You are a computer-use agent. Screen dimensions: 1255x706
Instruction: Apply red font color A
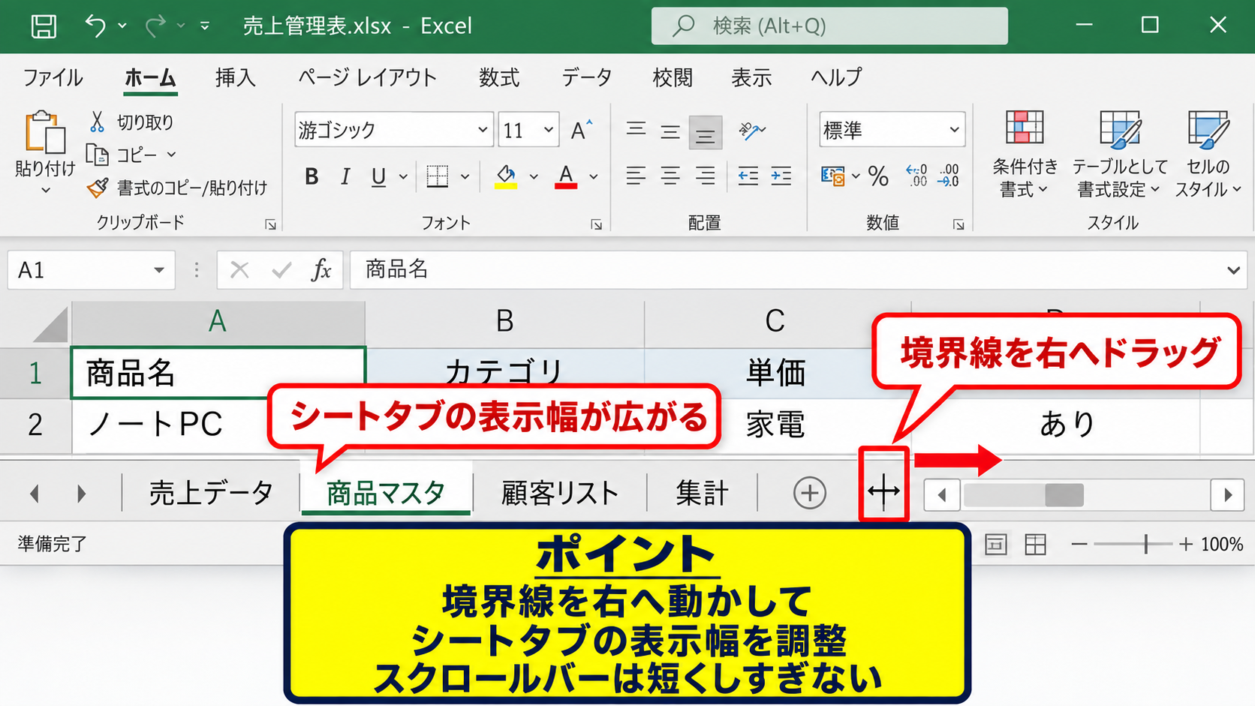point(566,176)
